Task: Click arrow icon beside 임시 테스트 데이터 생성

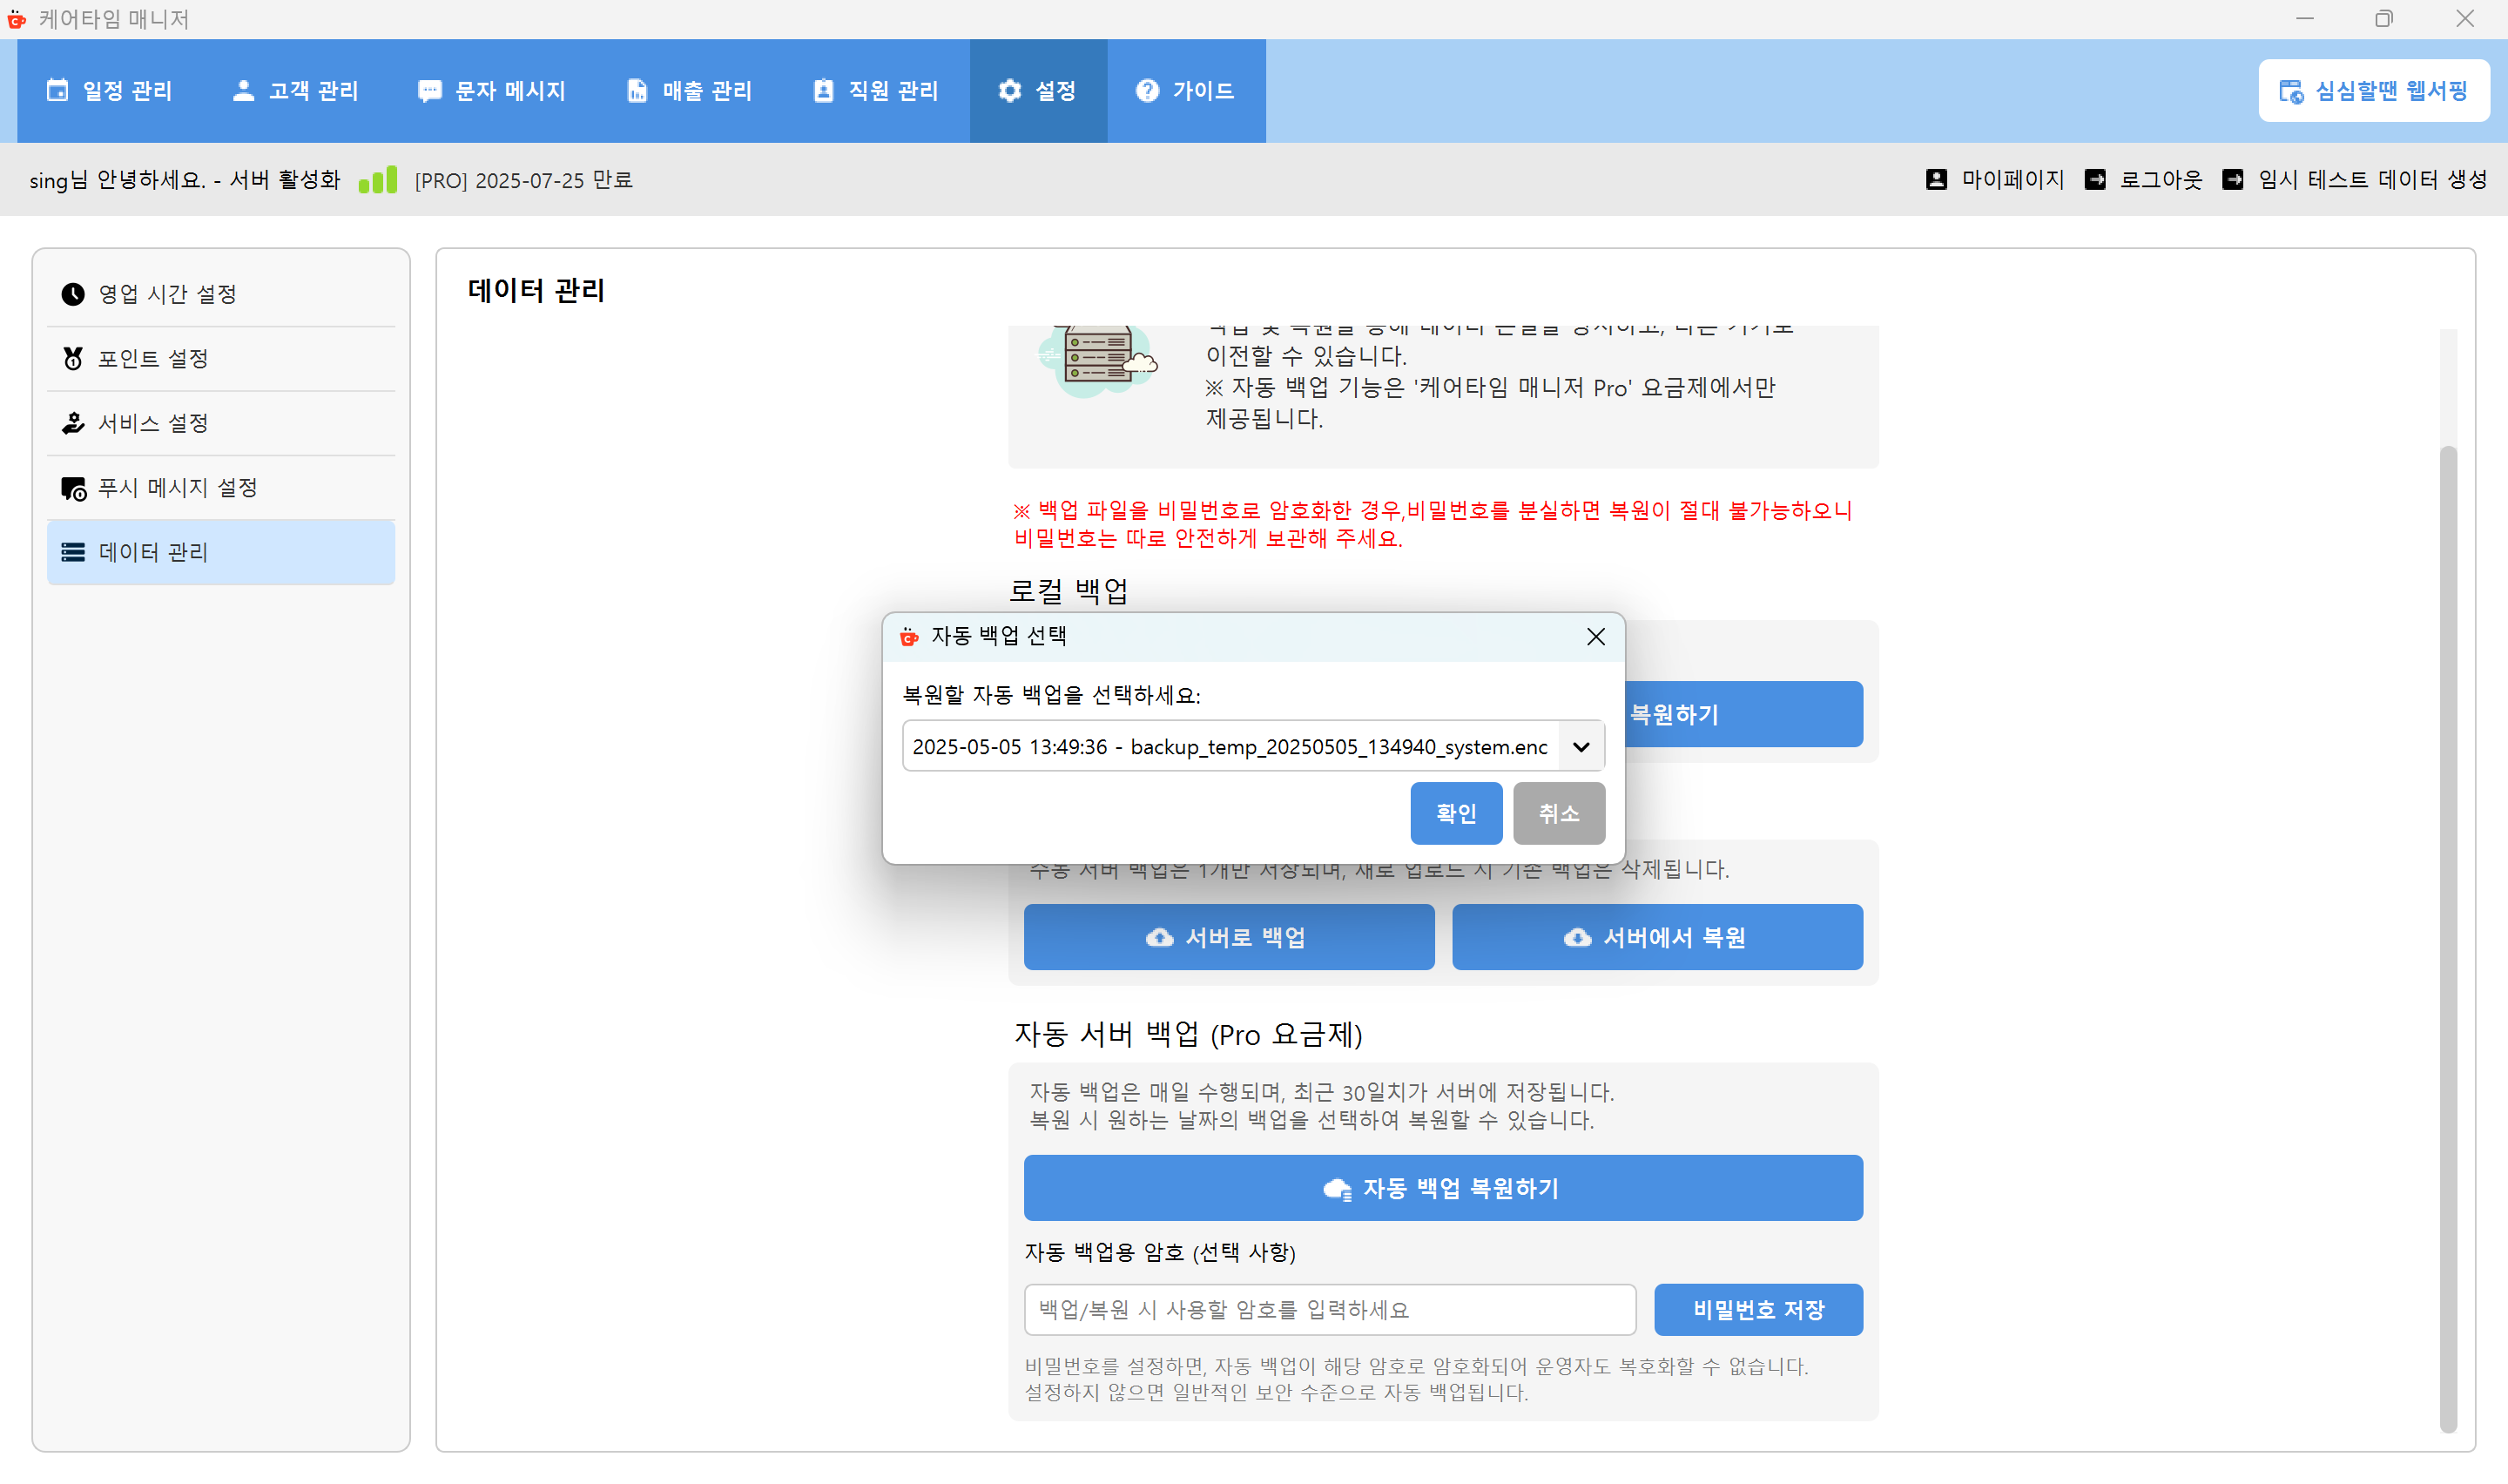Action: pos(2232,180)
